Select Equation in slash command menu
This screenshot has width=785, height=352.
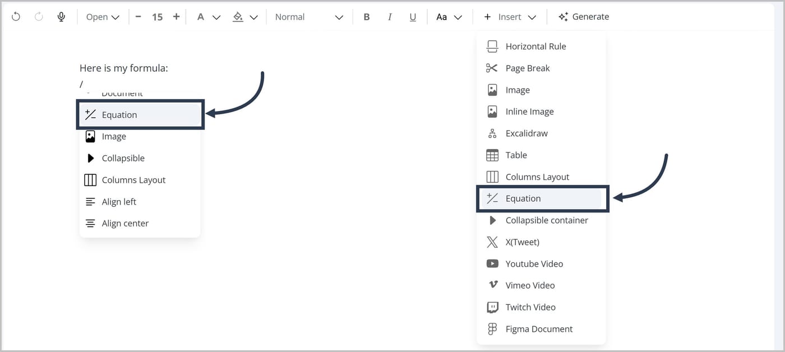pyautogui.click(x=140, y=115)
